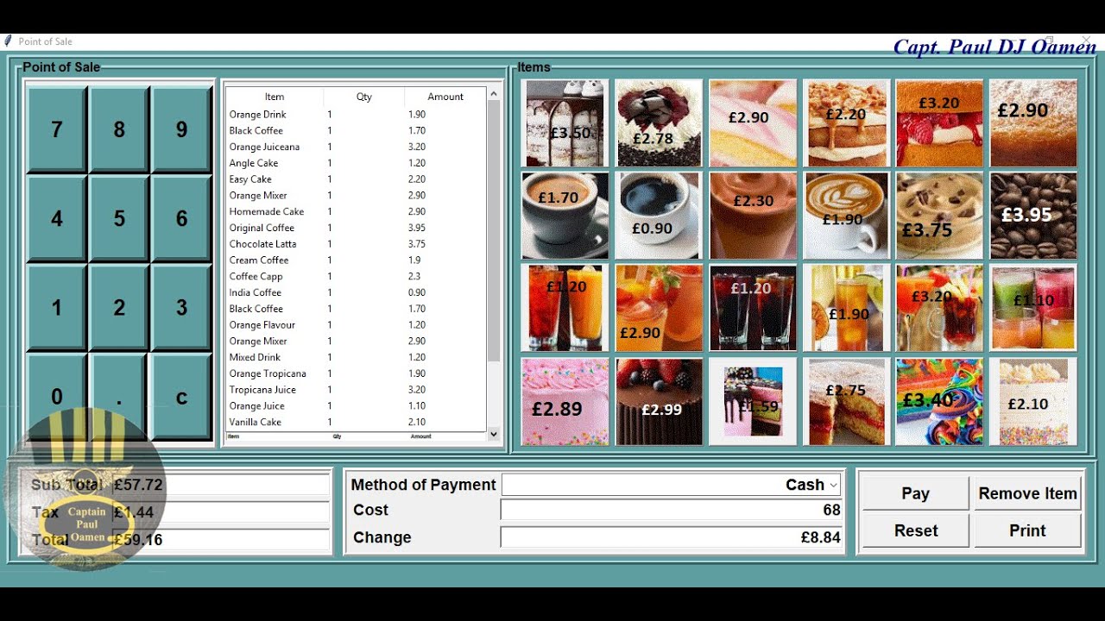1105x621 pixels.
Task: Hit the 9 key on the keypad
Action: [181, 129]
